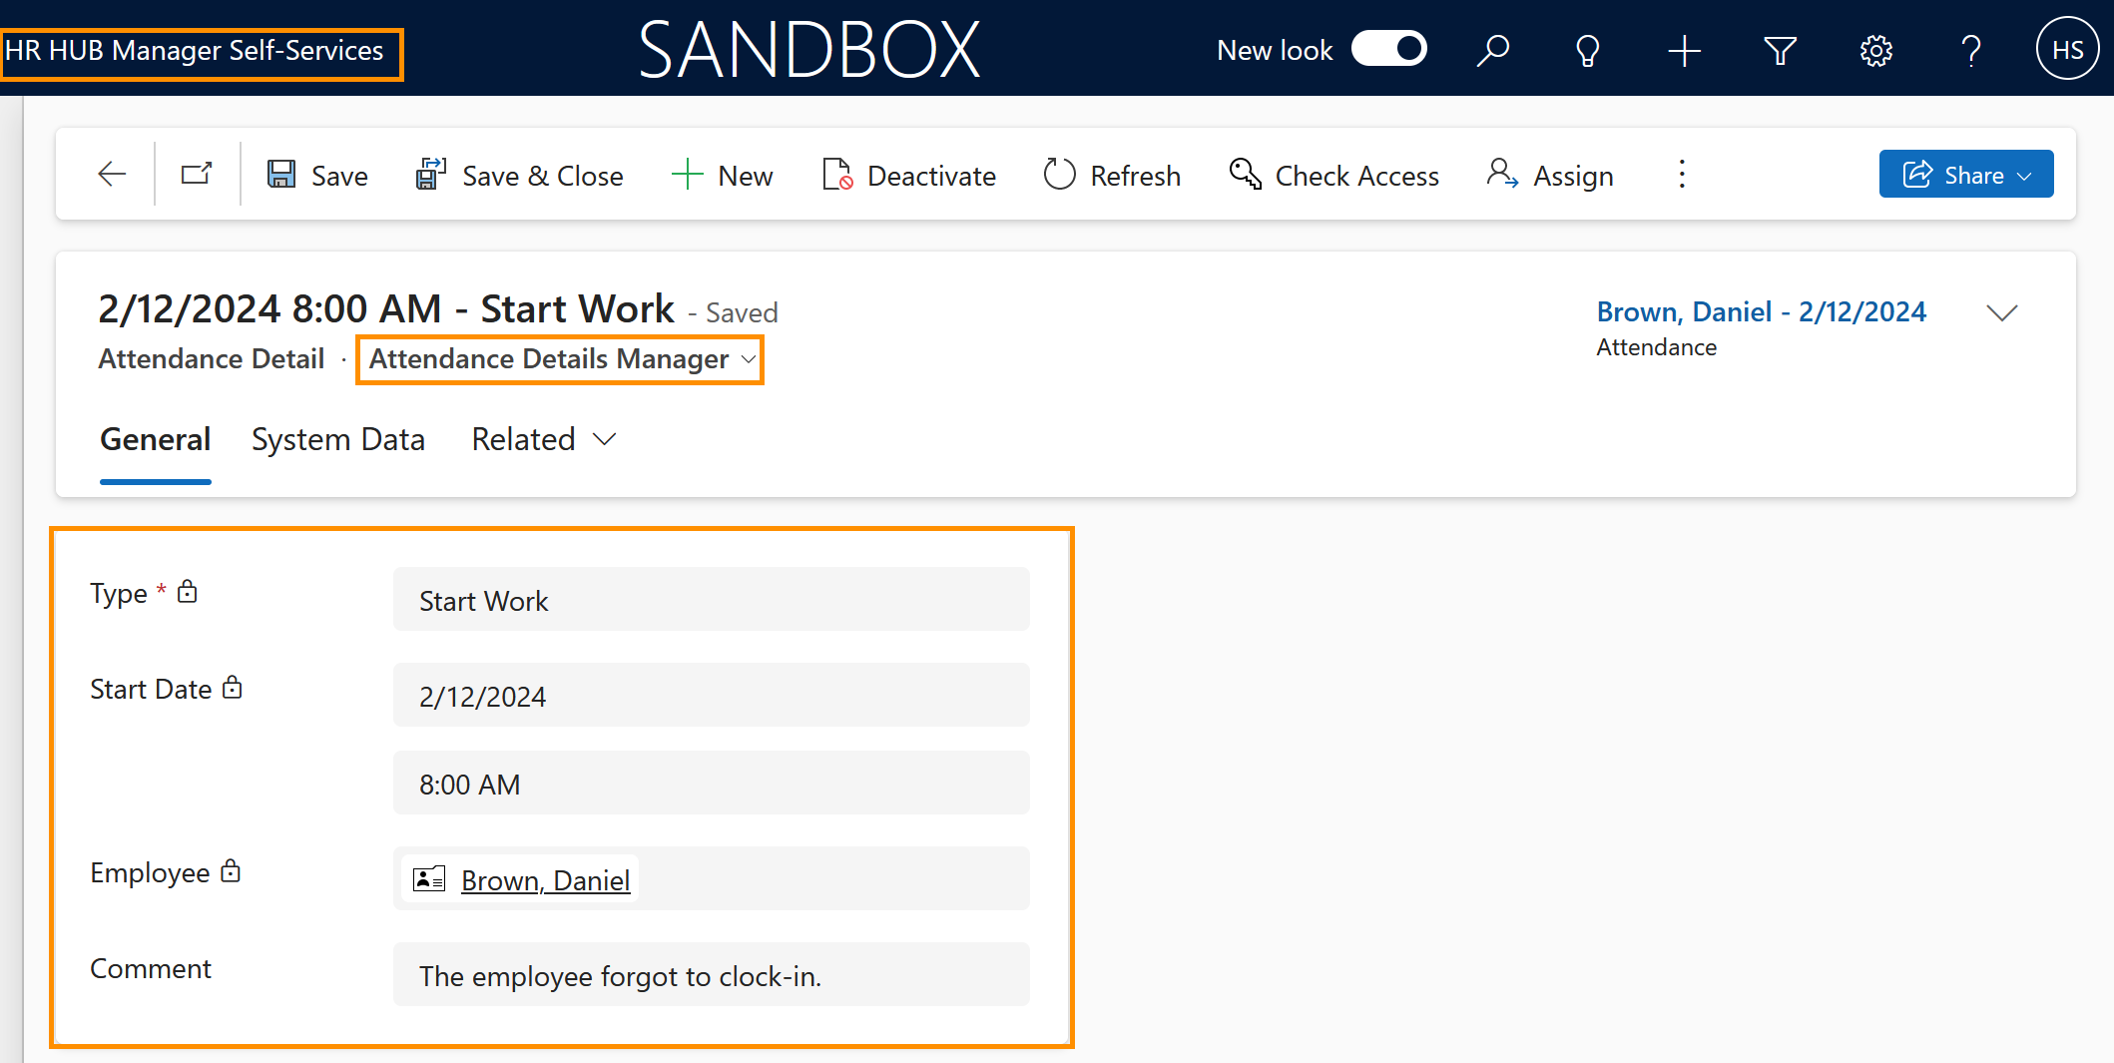Open the settings gear icon
2114x1063 pixels.
coord(1875,49)
